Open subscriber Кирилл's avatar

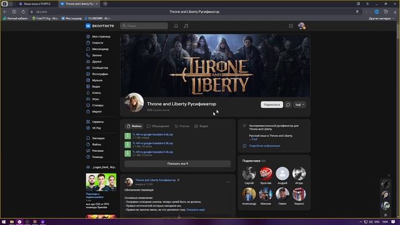click(x=299, y=194)
